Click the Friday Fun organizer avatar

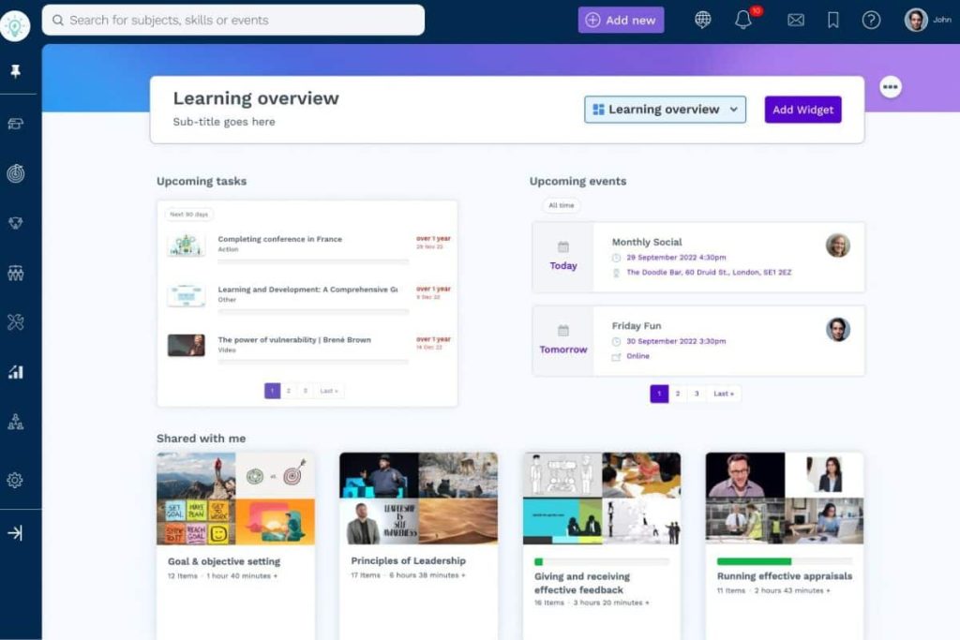[x=837, y=329]
